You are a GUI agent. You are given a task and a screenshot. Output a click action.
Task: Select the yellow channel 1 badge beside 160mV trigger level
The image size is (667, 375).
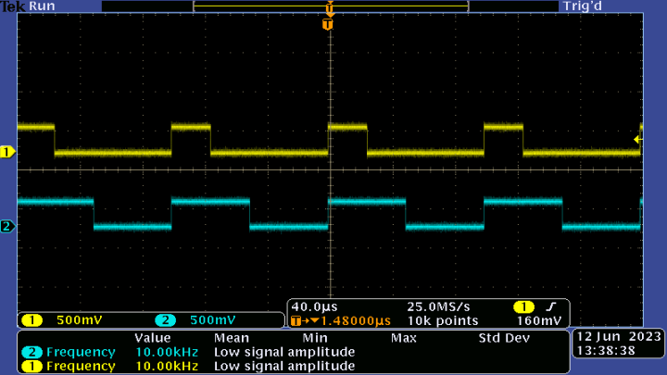[523, 306]
